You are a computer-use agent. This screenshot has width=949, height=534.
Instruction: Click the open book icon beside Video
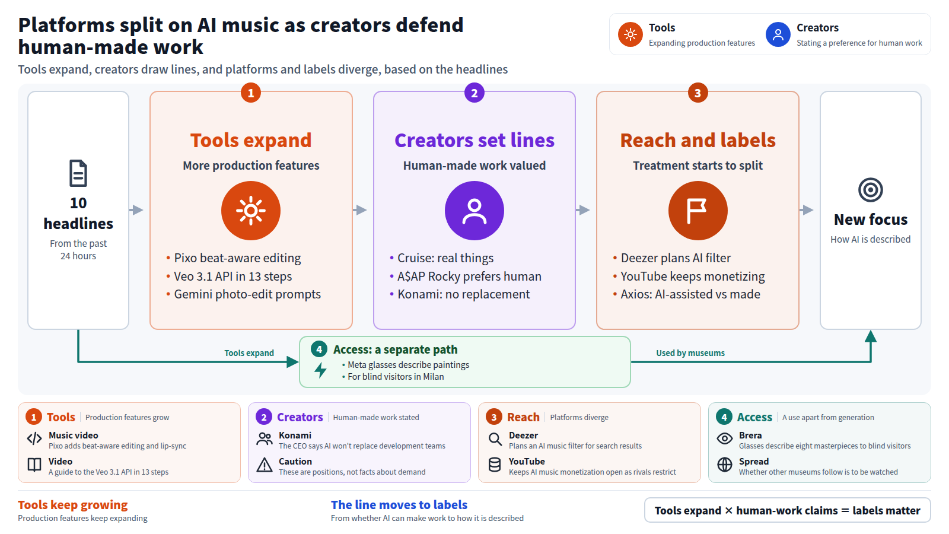click(34, 465)
